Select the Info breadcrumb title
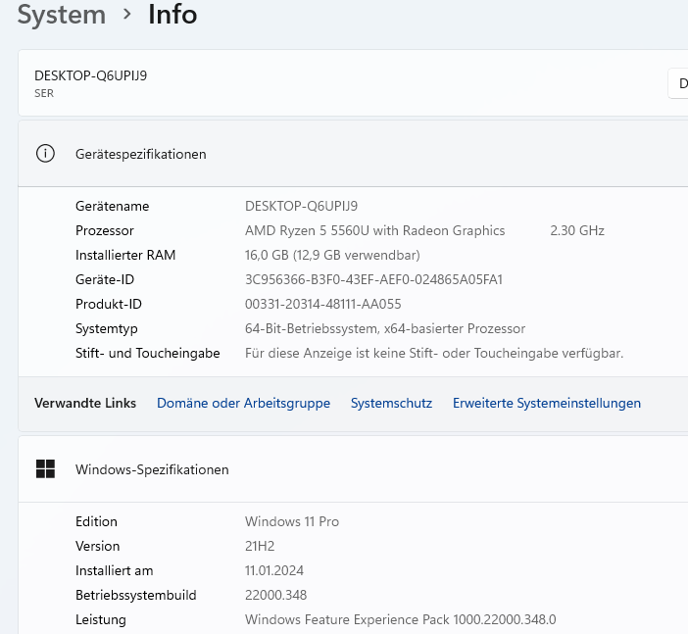Screen dimensions: 688x634 (x=172, y=15)
